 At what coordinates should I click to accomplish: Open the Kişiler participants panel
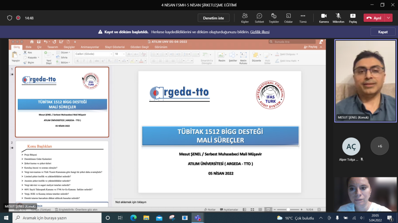245,18
